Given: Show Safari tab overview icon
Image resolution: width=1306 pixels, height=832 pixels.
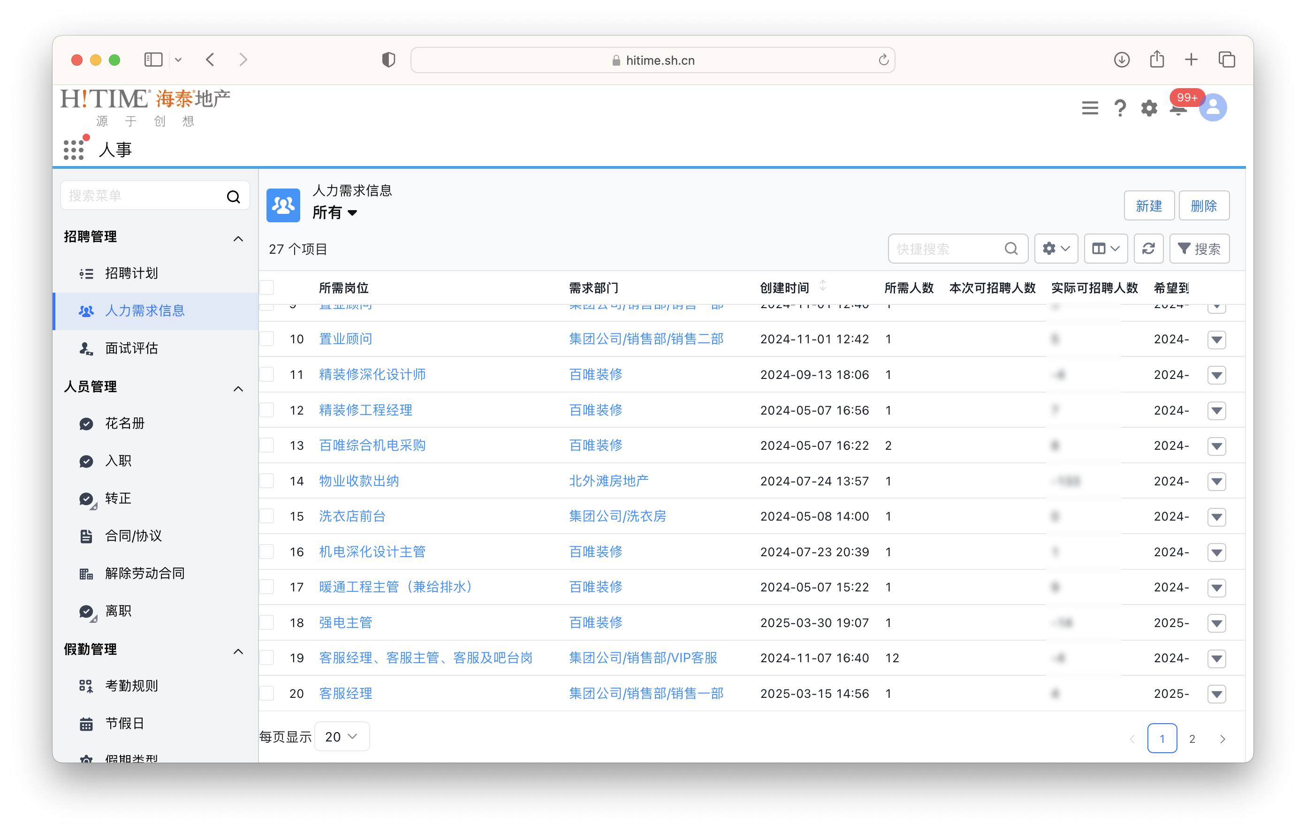Looking at the screenshot, I should tap(1227, 60).
